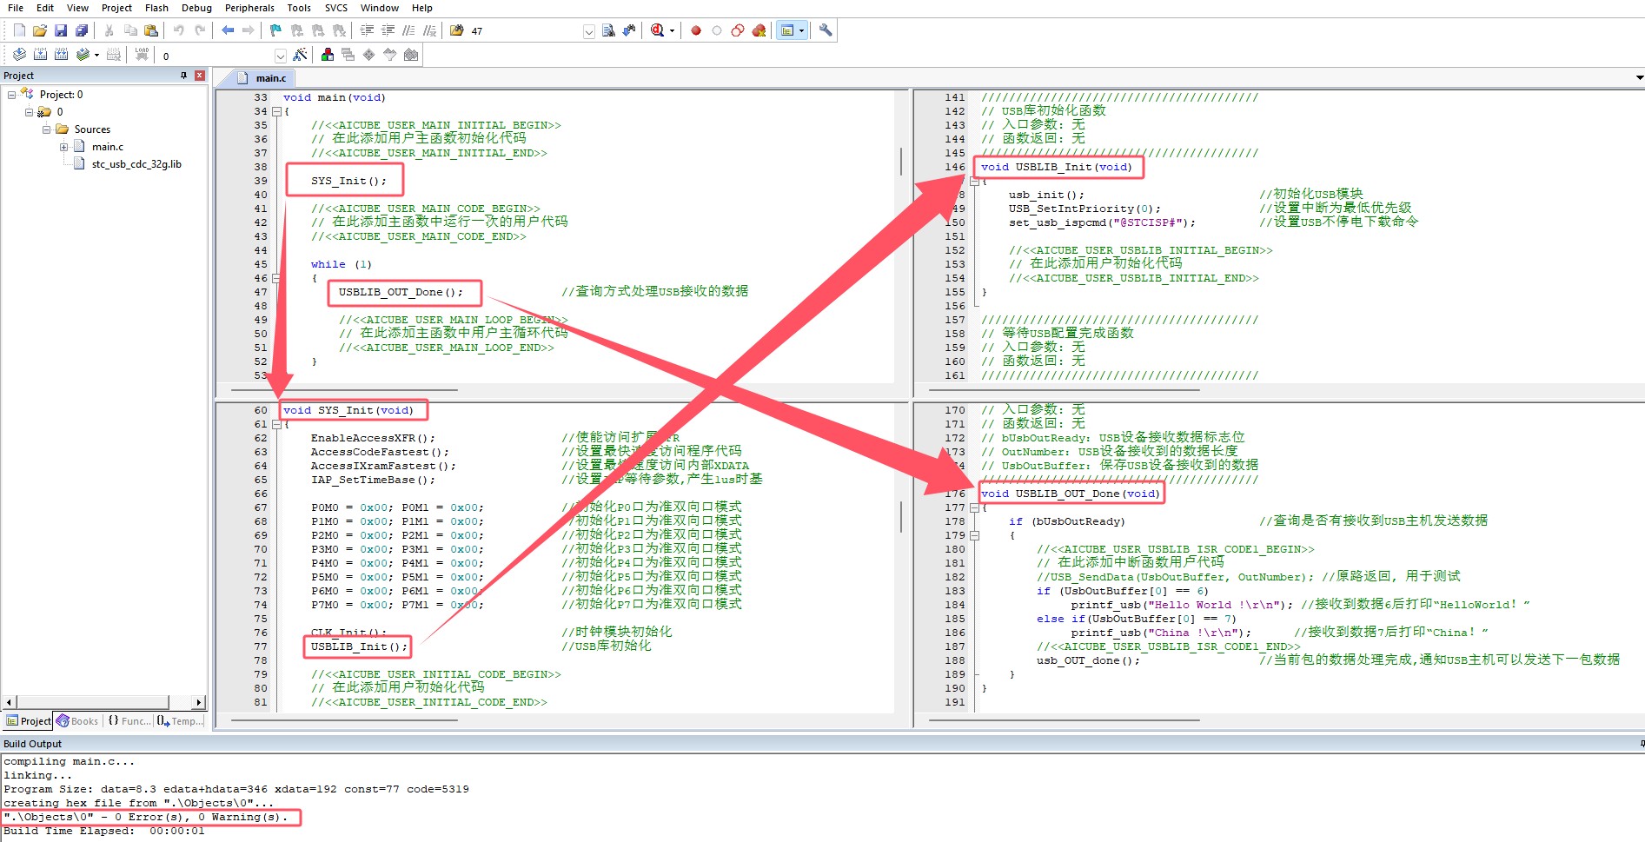Undo the last edit
The image size is (1645, 842).
click(x=179, y=30)
